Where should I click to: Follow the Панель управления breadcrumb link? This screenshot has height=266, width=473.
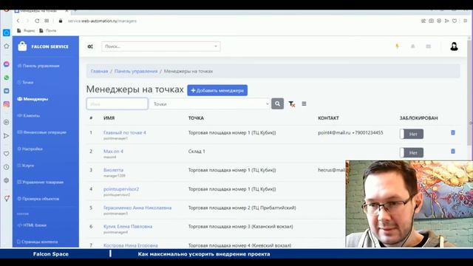136,71
